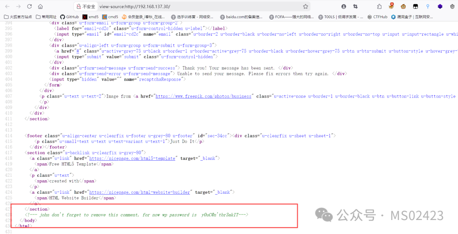Viewport: 458px width, 234px height.
Task: Open the xmd5 bookmark
Action: 91,17
